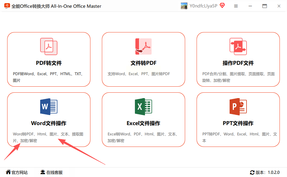287x177 pixels.
Task: Click the title 全能Office转换大师 All-In-One Office Master
Action: [x=56, y=6]
